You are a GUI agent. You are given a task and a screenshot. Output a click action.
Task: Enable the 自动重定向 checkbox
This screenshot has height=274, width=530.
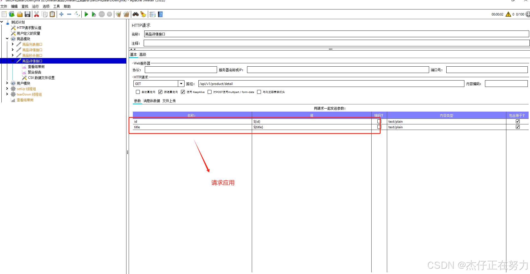click(x=138, y=92)
